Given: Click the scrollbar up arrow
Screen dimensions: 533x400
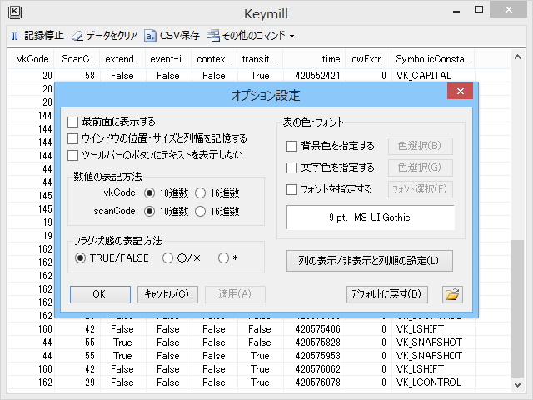Looking at the screenshot, I should 517,57.
